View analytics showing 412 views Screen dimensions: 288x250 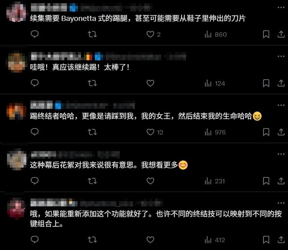(x=215, y=240)
